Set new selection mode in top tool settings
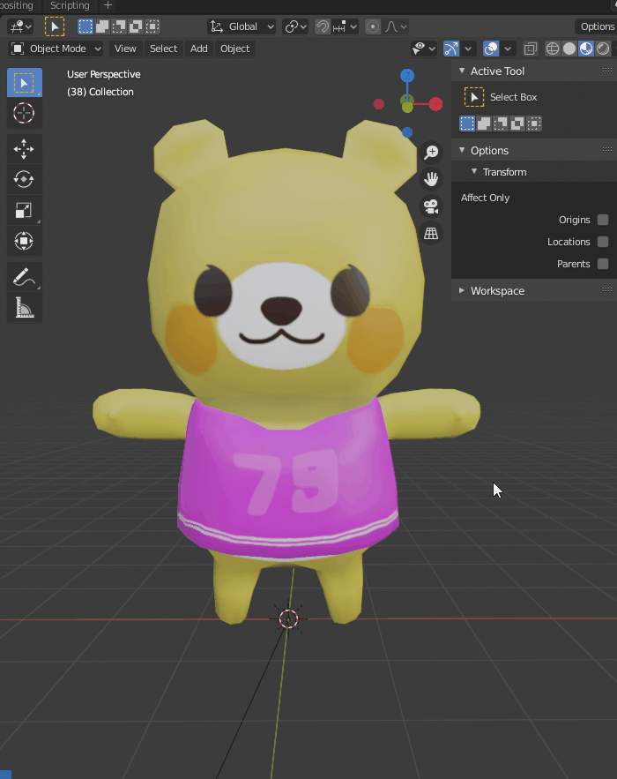Screen dimensions: 617x779 click(x=85, y=26)
